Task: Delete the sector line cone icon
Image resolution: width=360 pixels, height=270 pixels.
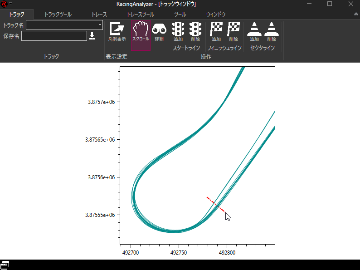Action: pos(272,32)
